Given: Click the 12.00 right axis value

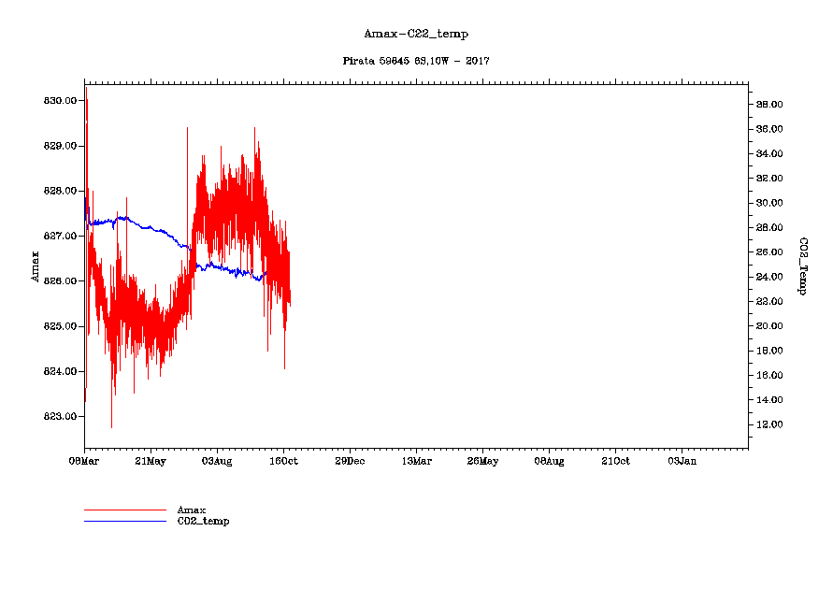Looking at the screenshot, I should [770, 424].
